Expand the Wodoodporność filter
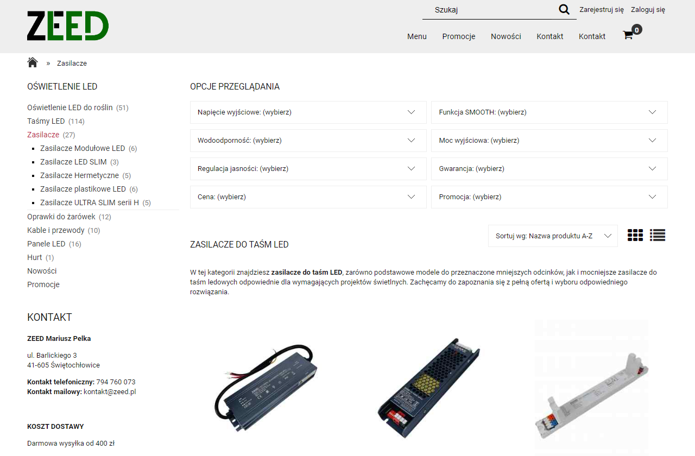Viewport: 695px width, 456px height. (x=307, y=140)
